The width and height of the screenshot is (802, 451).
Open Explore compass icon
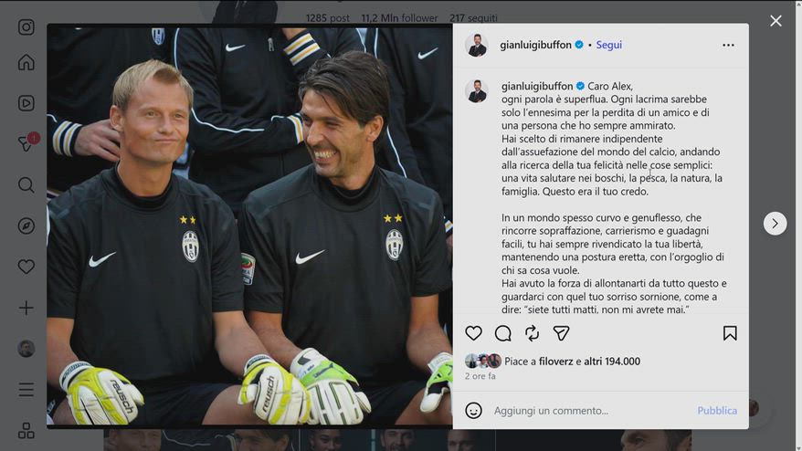[26, 225]
